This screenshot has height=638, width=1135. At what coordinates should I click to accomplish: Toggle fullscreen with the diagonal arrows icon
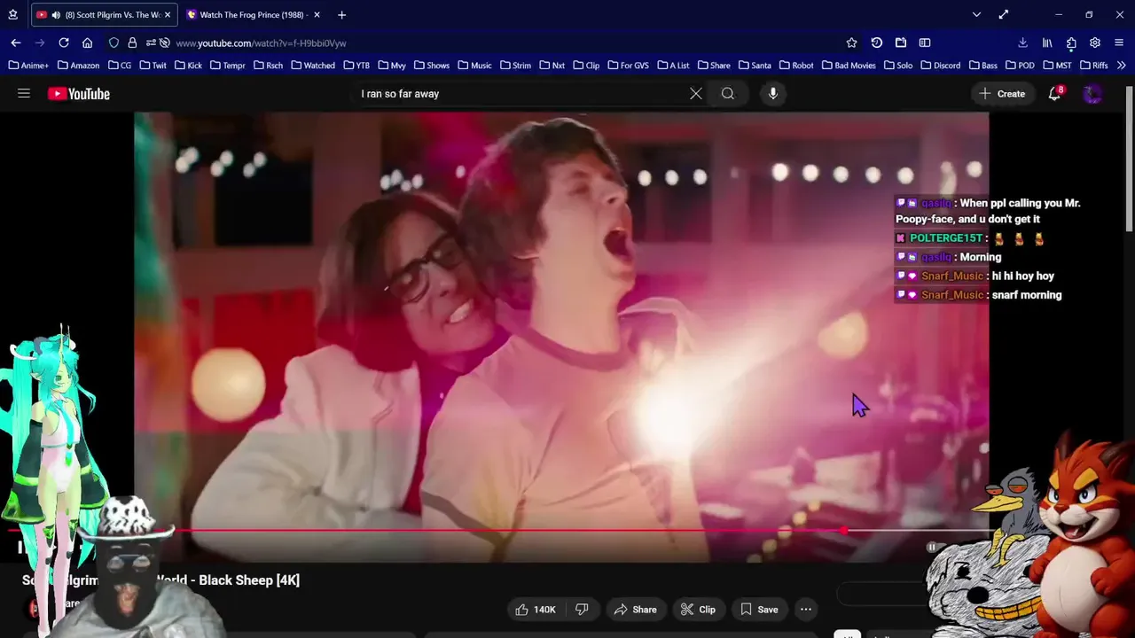tap(1003, 14)
